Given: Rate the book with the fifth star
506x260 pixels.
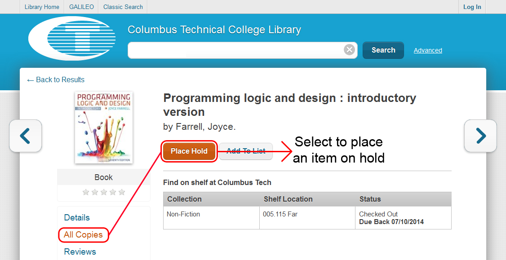Looking at the screenshot, I should [x=122, y=192].
